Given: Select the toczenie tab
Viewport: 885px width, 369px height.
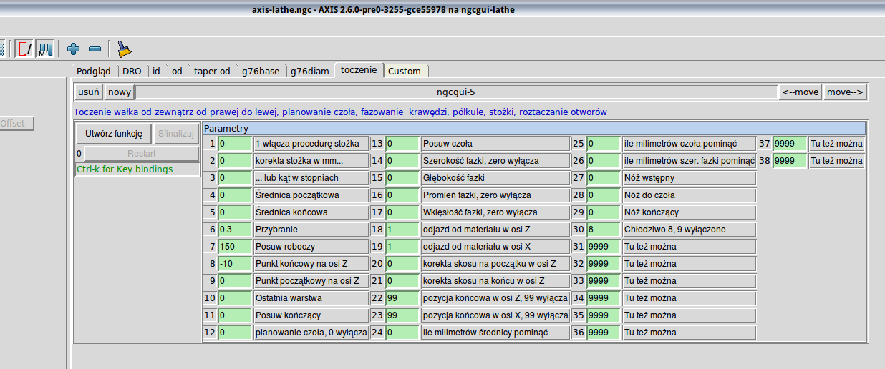Looking at the screenshot, I should (359, 70).
